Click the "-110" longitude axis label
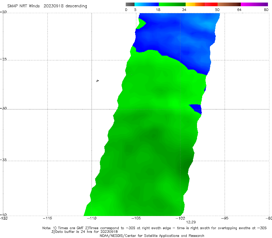 (x=92, y=218)
